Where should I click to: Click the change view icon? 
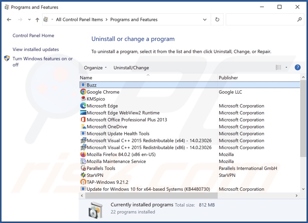pos(278,67)
